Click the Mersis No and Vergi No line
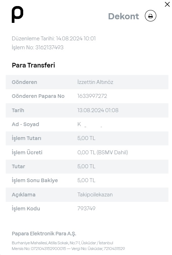The height and width of the screenshot is (255, 172). click(x=69, y=249)
